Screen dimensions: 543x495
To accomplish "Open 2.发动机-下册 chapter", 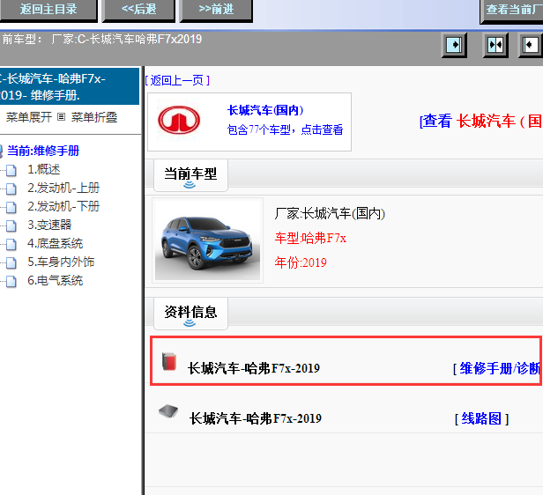I will coord(63,206).
